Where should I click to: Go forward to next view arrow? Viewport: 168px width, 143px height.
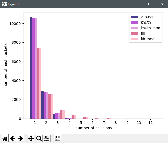click(20, 138)
